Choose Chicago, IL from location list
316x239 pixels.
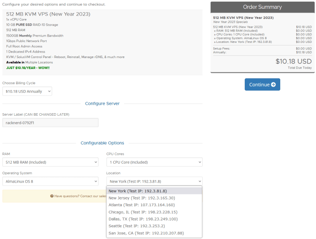point(143,212)
